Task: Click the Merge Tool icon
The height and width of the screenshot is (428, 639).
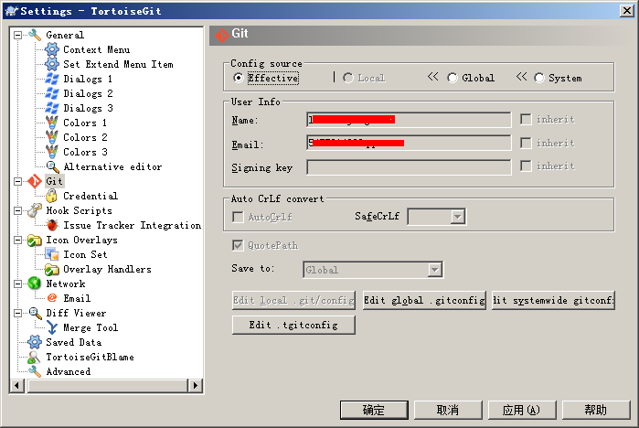Action: (52, 327)
